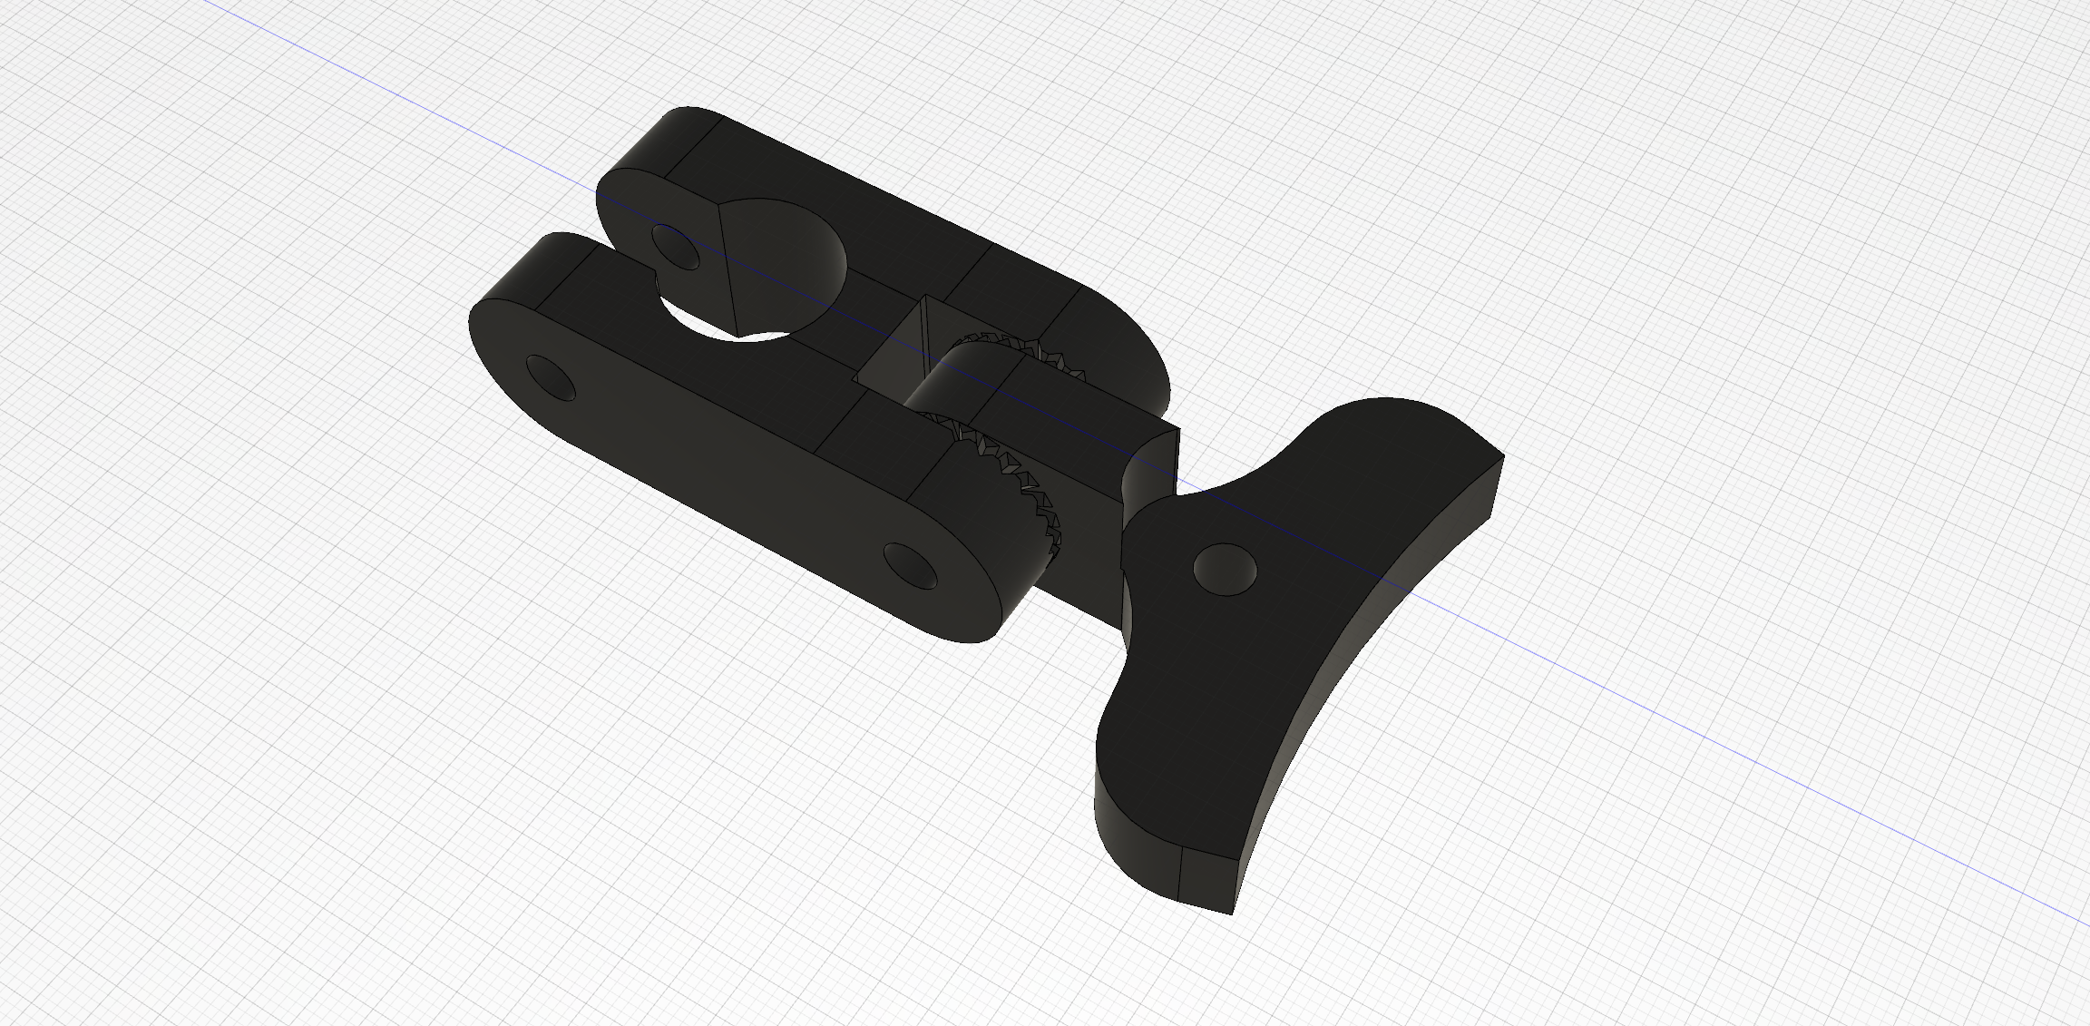This screenshot has width=2090, height=1026.
Task: Click an empty grid area to deselect the model
Action: (363, 816)
